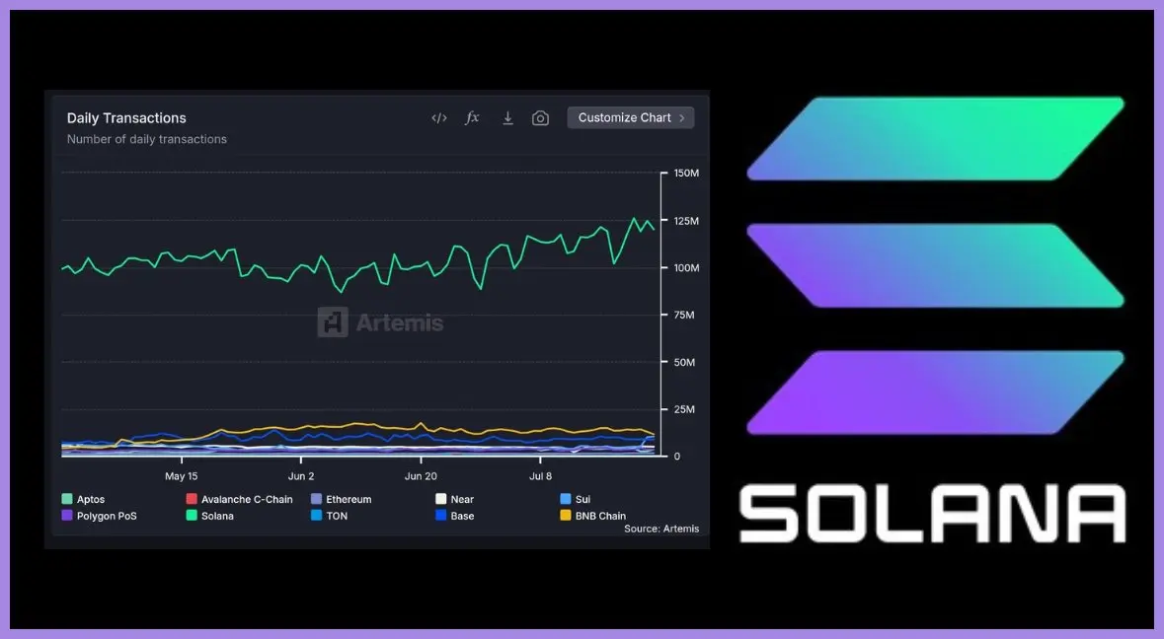The height and width of the screenshot is (639, 1164).
Task: Click the 0 y-axis label
Action: pyautogui.click(x=676, y=456)
